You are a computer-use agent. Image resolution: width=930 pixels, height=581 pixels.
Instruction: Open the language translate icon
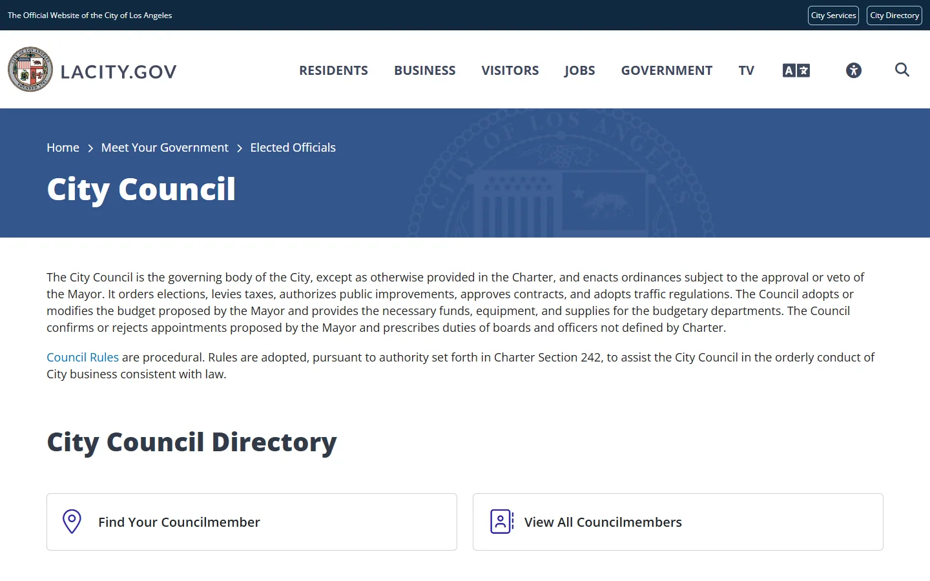point(796,70)
